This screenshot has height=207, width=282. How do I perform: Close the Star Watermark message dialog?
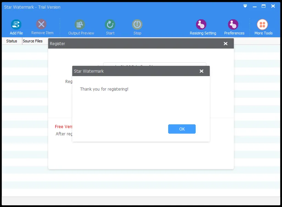pyautogui.click(x=202, y=71)
